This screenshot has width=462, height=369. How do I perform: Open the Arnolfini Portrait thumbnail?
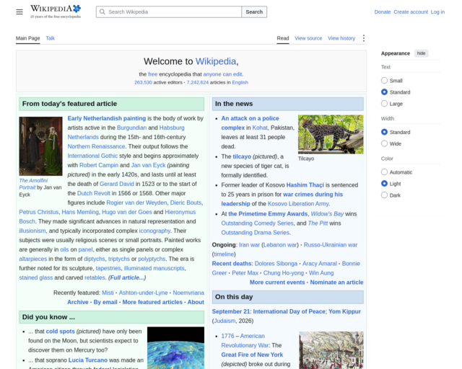(x=40, y=146)
